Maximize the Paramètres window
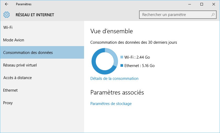This screenshot has height=133, width=220. pos(202,4)
